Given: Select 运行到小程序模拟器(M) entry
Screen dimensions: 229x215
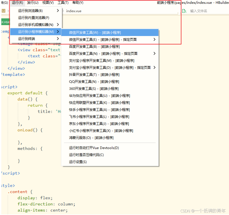Looking at the screenshot, I should point(36,32).
